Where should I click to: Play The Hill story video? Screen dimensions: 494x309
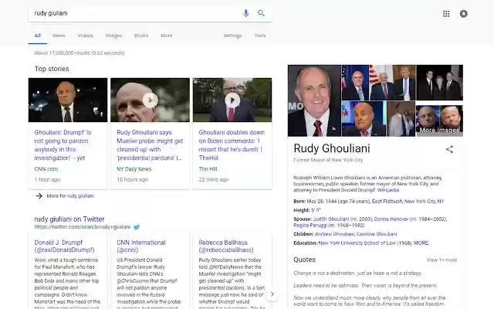[232, 100]
